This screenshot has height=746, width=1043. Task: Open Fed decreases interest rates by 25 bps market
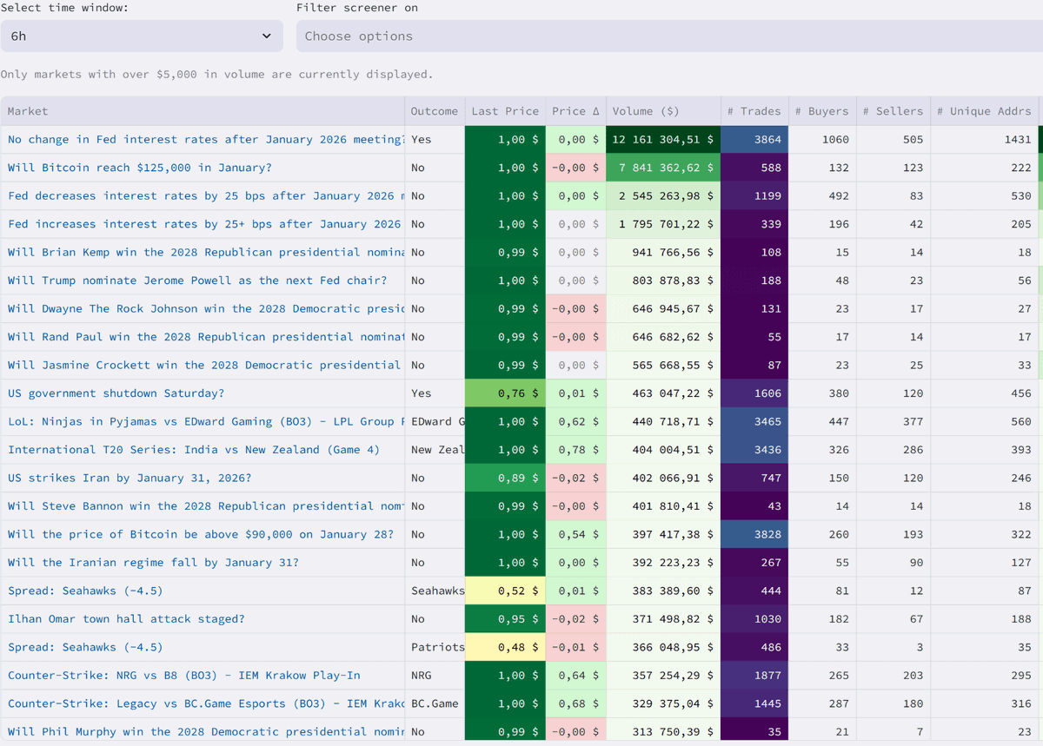[206, 196]
